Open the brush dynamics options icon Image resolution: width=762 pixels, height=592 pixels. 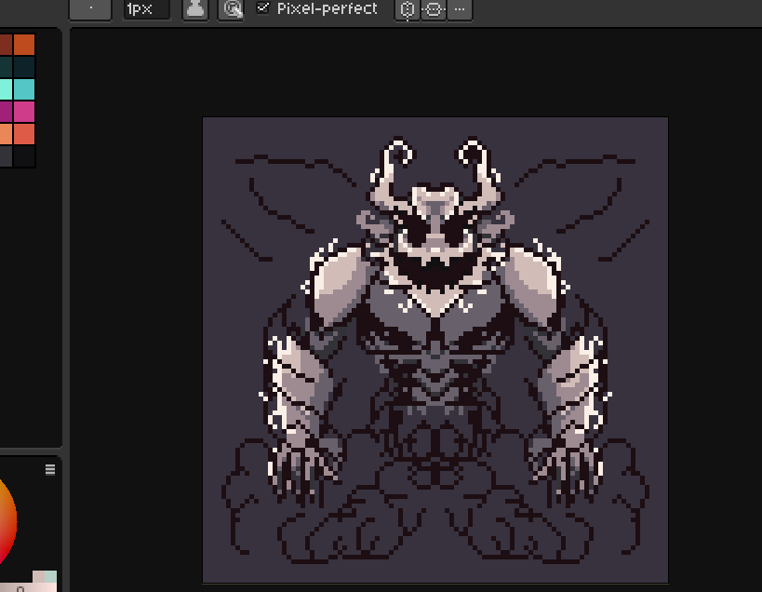pos(232,10)
